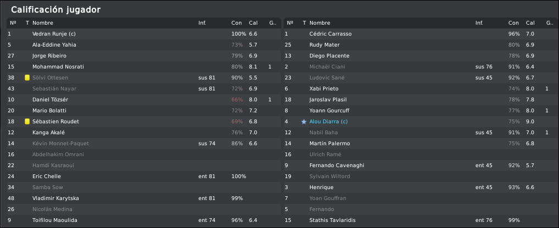The height and width of the screenshot is (228, 559).
Task: Sort left table by Nombre column
Action: pyautogui.click(x=43, y=23)
